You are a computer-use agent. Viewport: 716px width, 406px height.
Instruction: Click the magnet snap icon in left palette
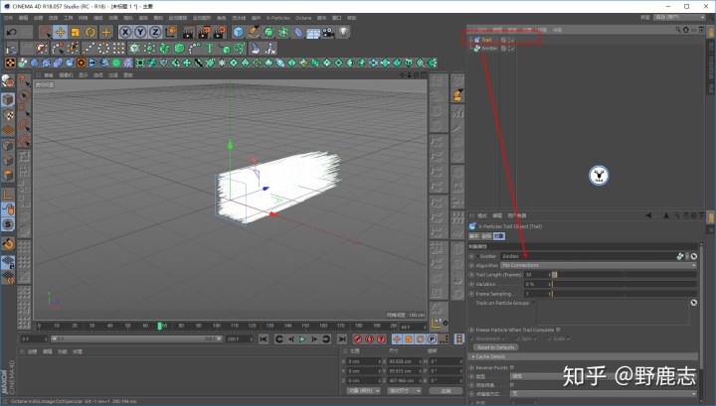pos(8,244)
